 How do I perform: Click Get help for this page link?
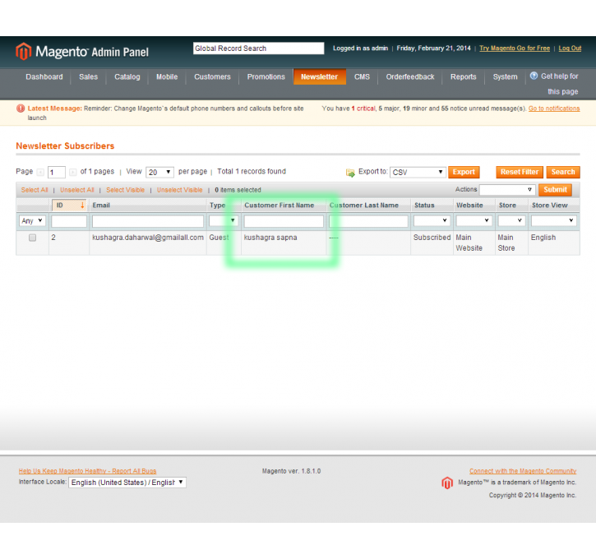(559, 84)
